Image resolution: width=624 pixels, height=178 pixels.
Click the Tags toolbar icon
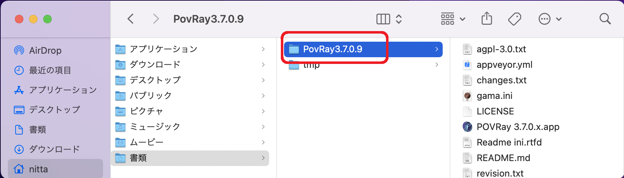[x=514, y=19]
